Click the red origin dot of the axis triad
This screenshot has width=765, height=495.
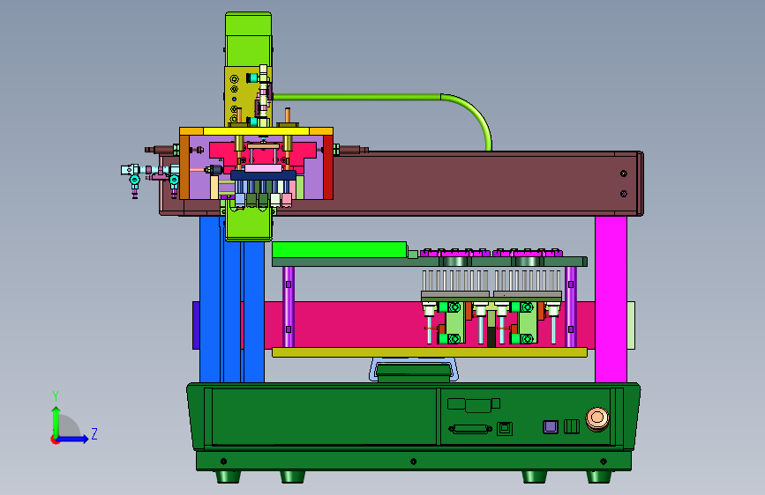(x=55, y=440)
